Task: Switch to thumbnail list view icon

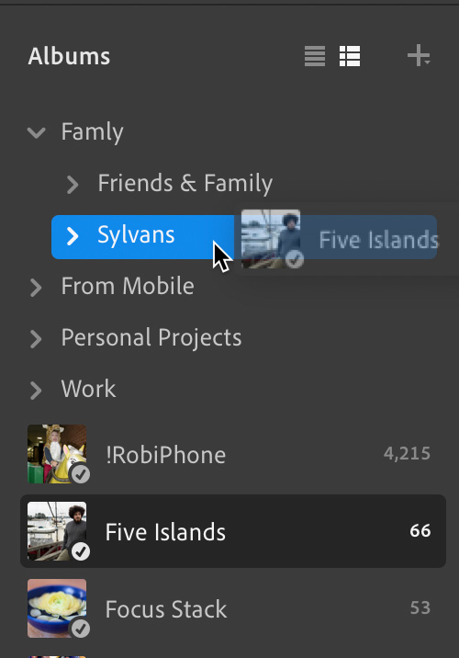Action: point(350,56)
